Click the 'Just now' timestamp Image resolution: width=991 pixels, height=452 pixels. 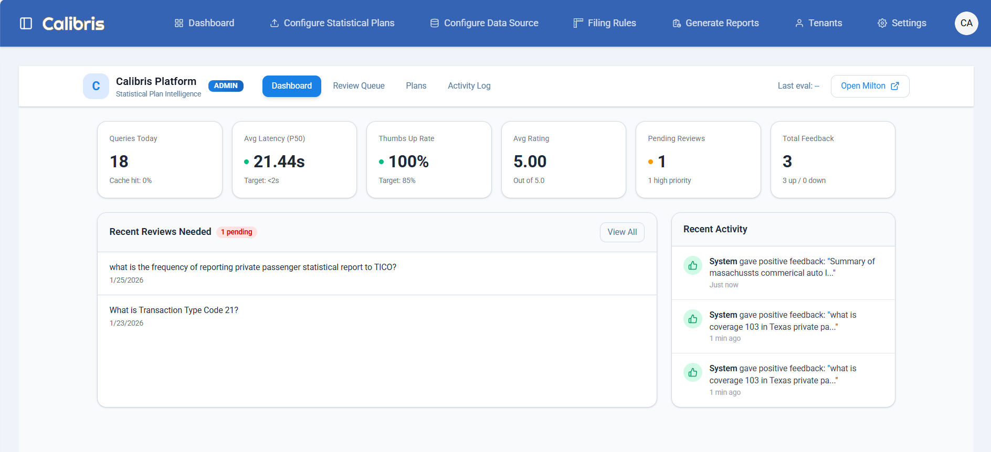pyautogui.click(x=724, y=285)
